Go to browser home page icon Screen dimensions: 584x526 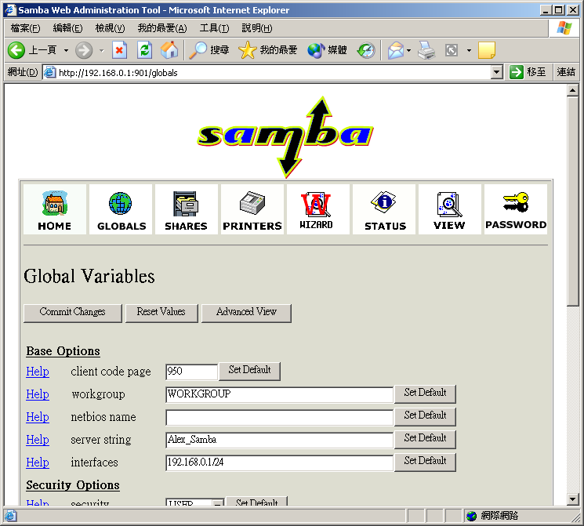coord(169,50)
